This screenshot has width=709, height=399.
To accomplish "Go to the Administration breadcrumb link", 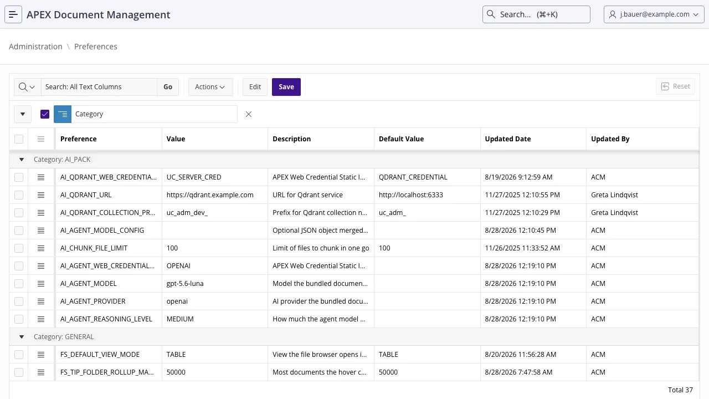I will pyautogui.click(x=35, y=47).
